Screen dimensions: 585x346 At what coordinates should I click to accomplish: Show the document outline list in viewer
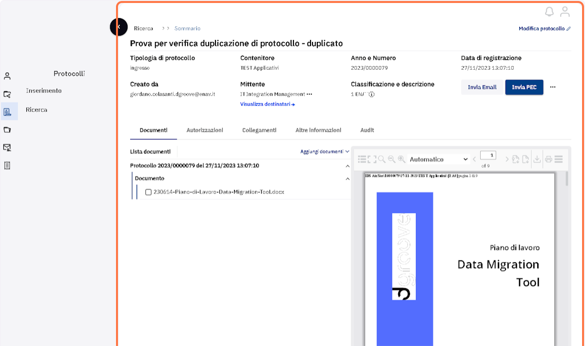click(362, 159)
